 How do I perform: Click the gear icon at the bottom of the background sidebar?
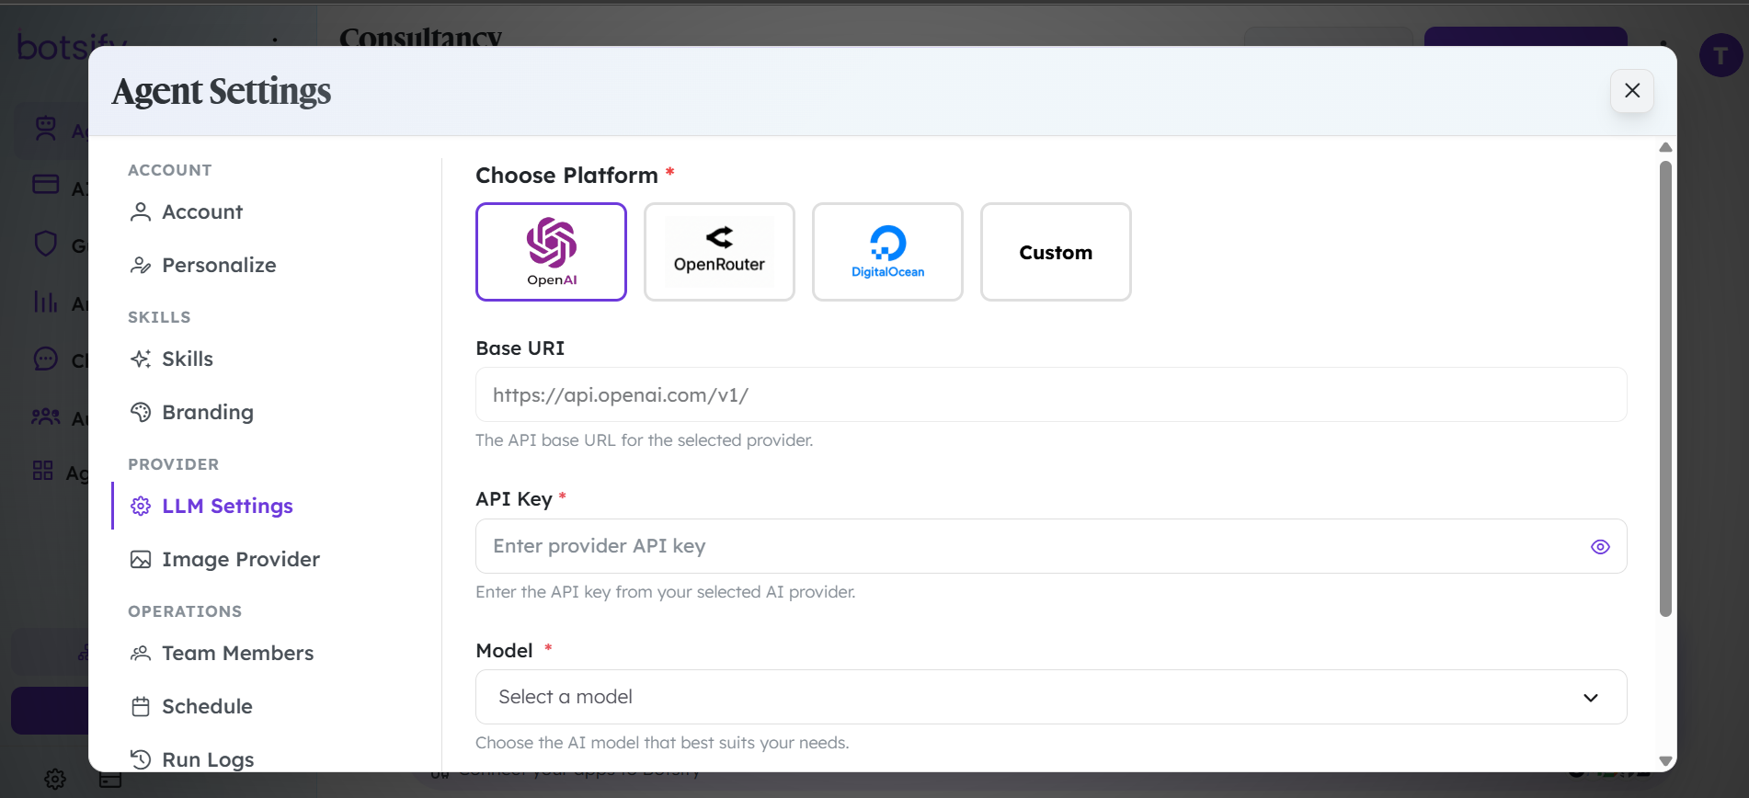click(x=55, y=780)
